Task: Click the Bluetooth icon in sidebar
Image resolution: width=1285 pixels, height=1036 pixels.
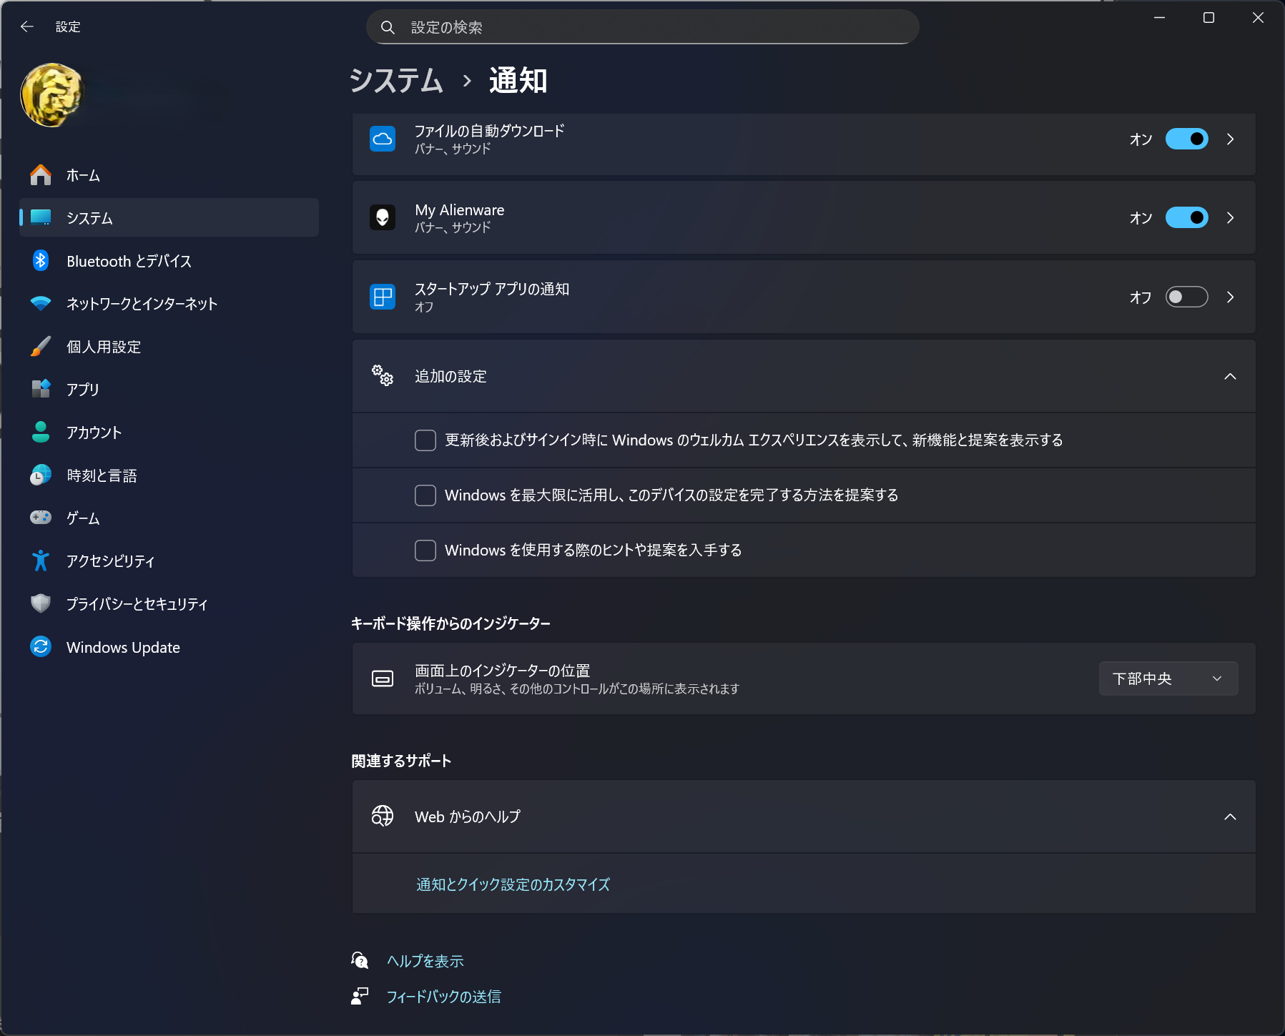Action: coord(41,261)
